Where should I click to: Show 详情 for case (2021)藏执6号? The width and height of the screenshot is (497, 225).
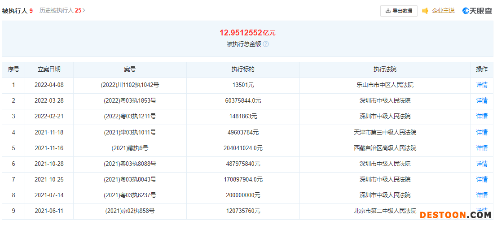(x=482, y=148)
